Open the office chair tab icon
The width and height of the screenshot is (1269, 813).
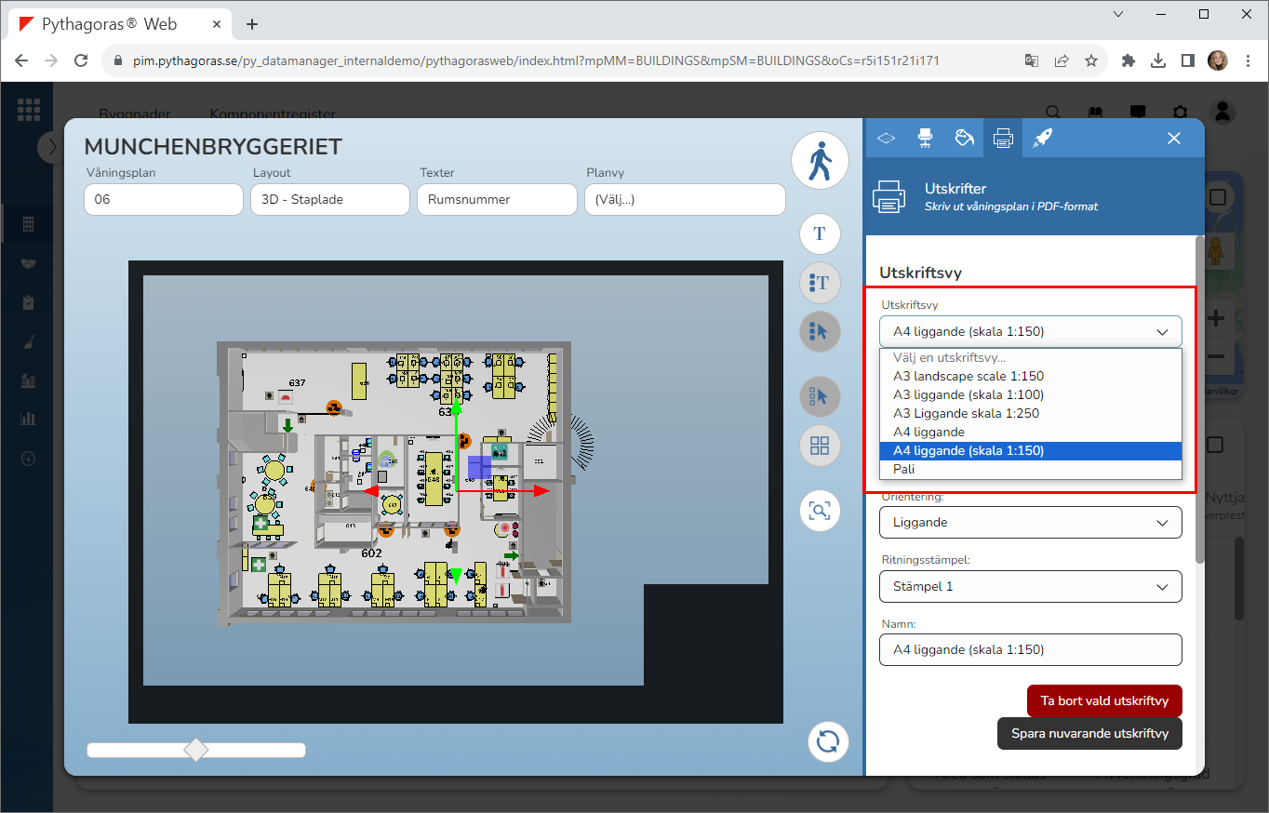(x=925, y=138)
